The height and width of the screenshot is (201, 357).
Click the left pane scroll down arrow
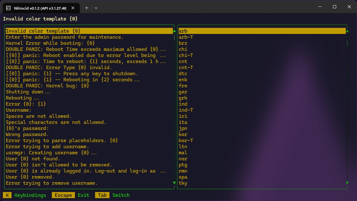pyautogui.click(x=174, y=183)
